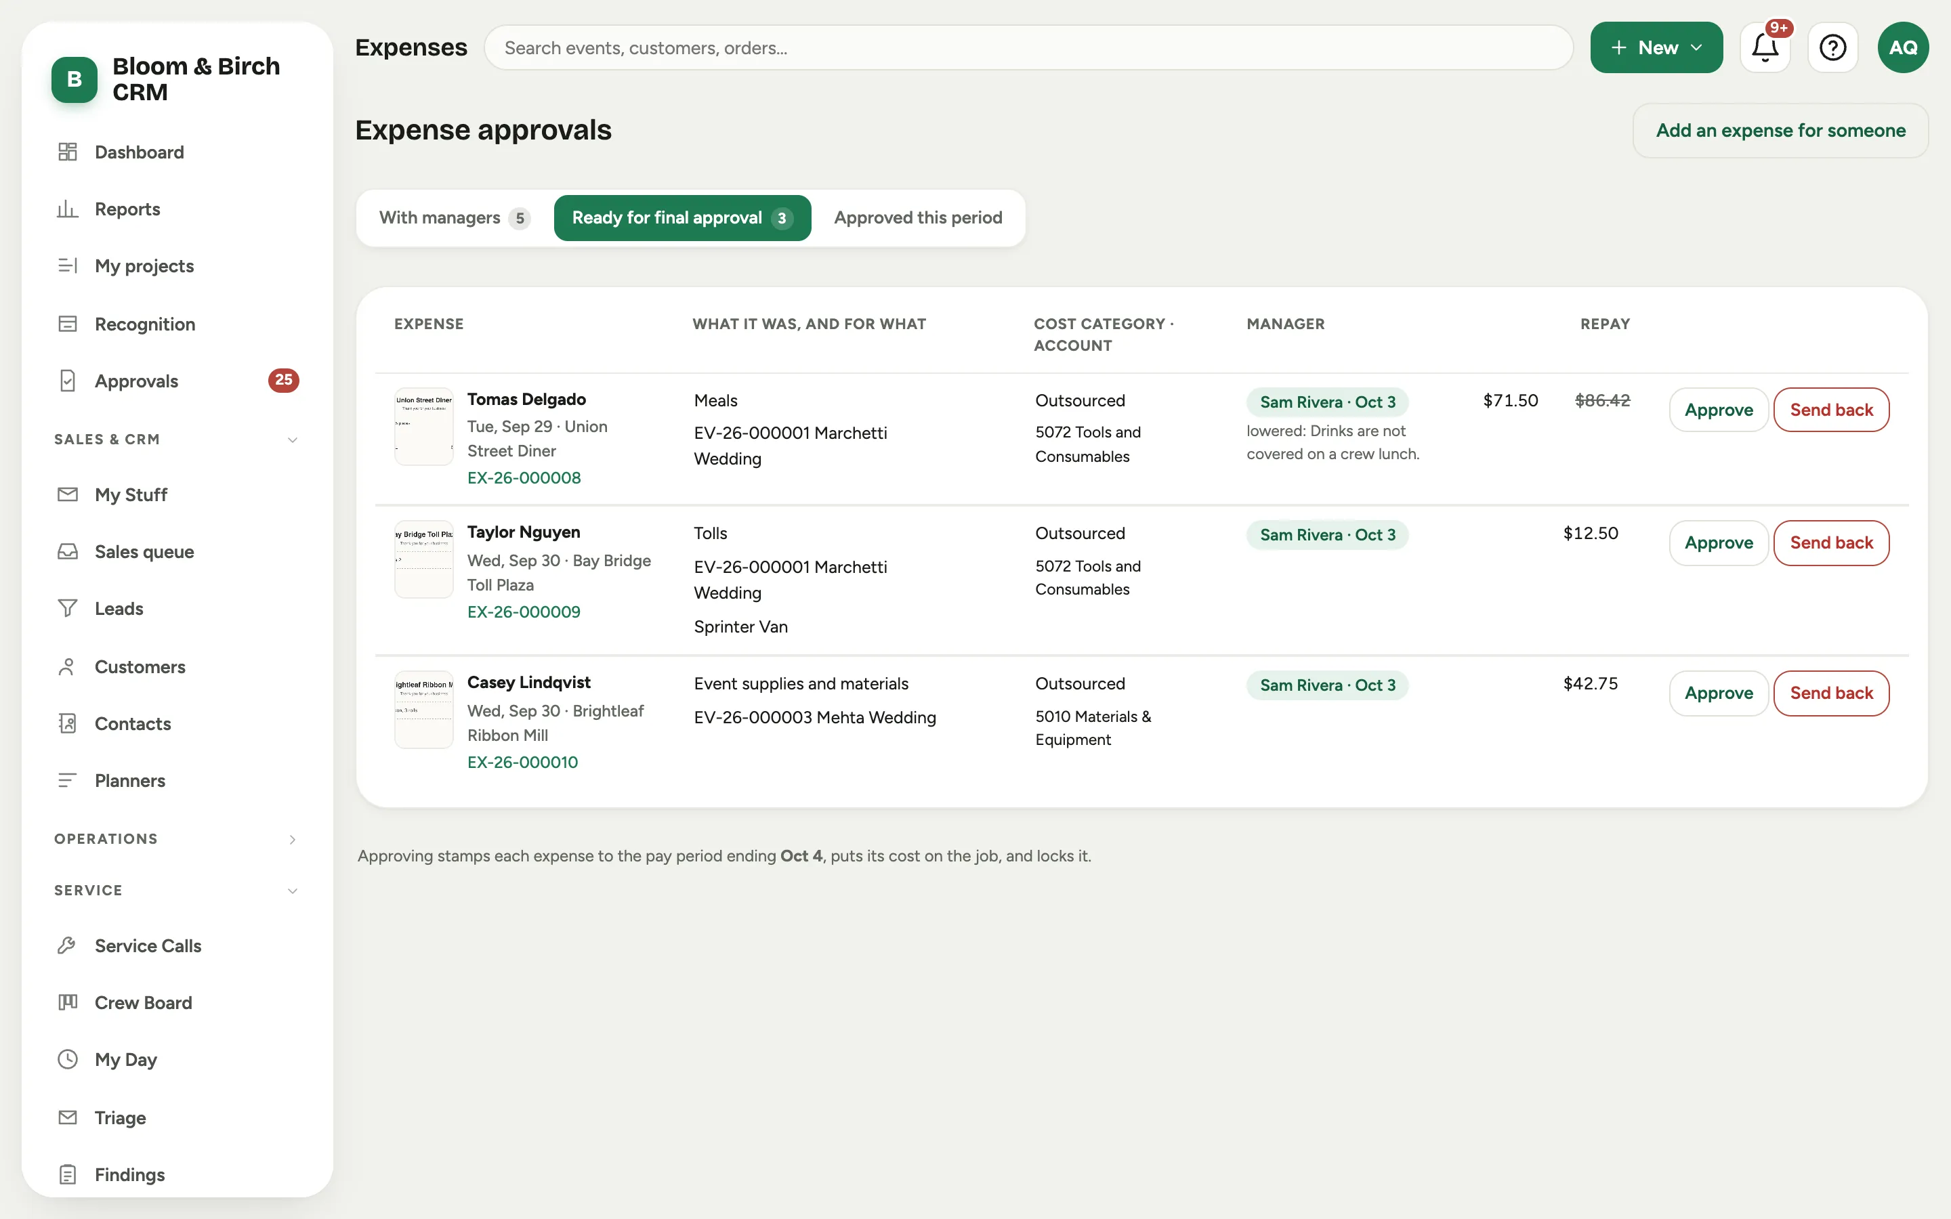Click the Findings clipboard icon

point(68,1175)
